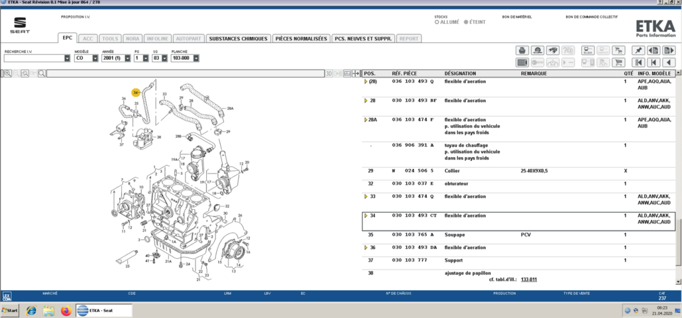Screen dimensions: 682x318
Task: Open the PG dropdown
Action: (146, 58)
